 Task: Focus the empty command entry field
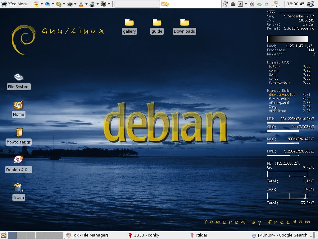pos(137,4)
